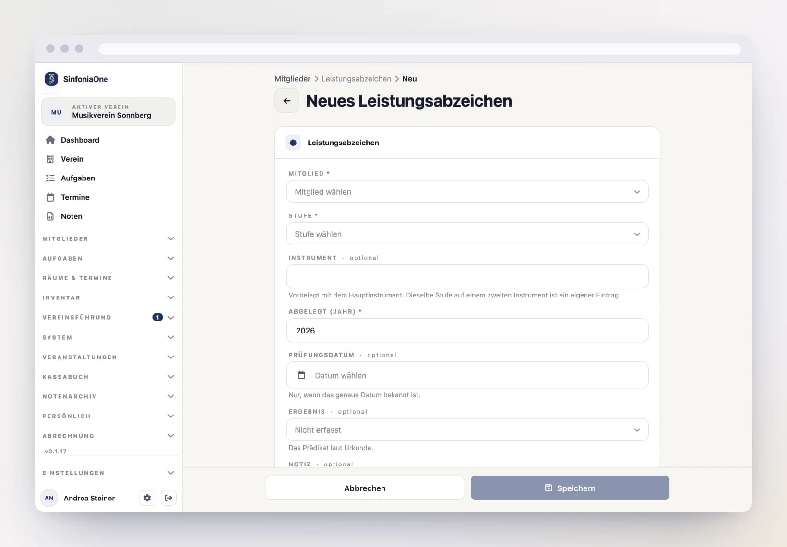The width and height of the screenshot is (787, 547).
Task: Click the calendar icon in Prüfungsdatum
Action: tap(301, 375)
